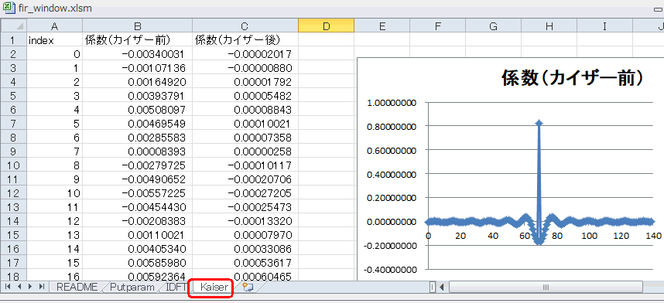This screenshot has height=303, width=664.
Task: Select row 7 header
Action: click(x=13, y=124)
